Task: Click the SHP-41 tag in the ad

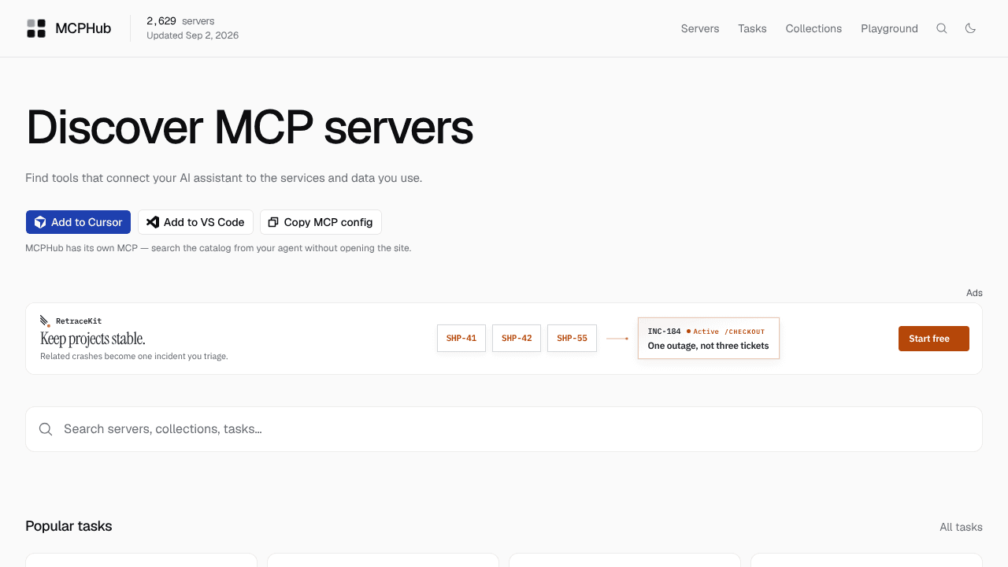Action: (x=461, y=339)
